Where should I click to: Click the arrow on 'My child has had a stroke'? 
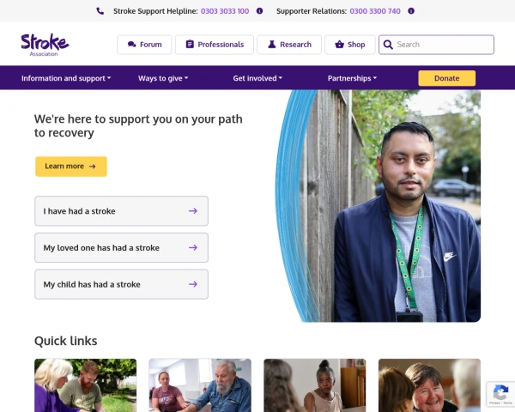[x=193, y=284]
